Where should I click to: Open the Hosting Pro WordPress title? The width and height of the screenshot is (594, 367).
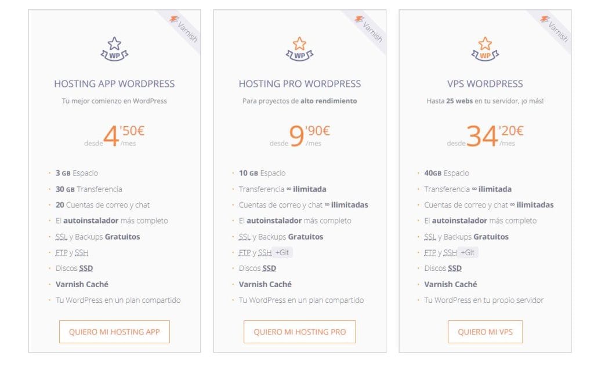click(x=299, y=84)
